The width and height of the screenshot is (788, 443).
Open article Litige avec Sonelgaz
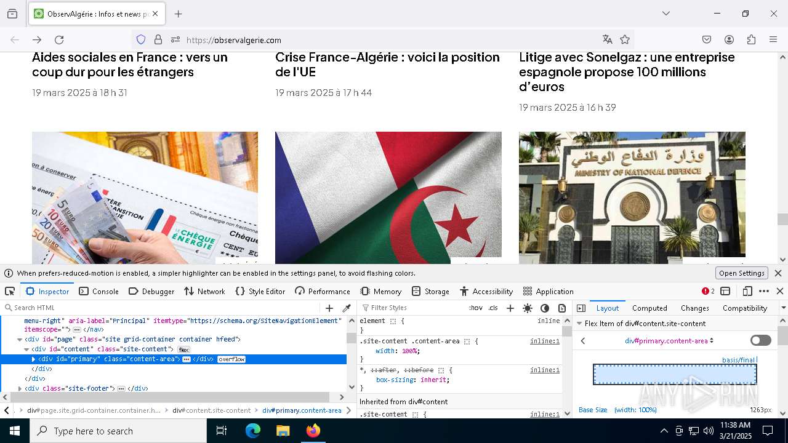[x=627, y=72]
